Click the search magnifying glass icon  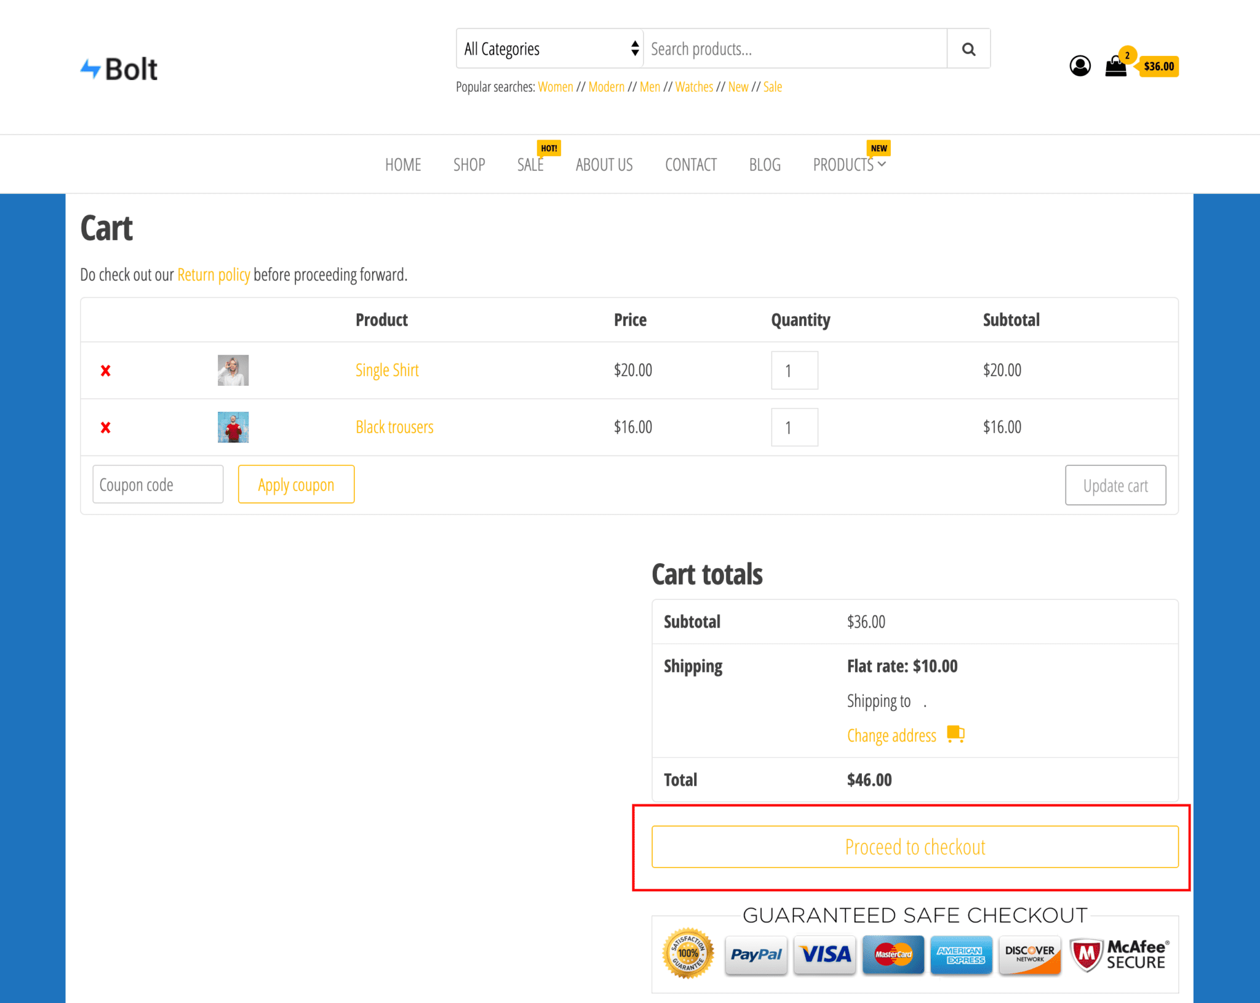pyautogui.click(x=967, y=48)
